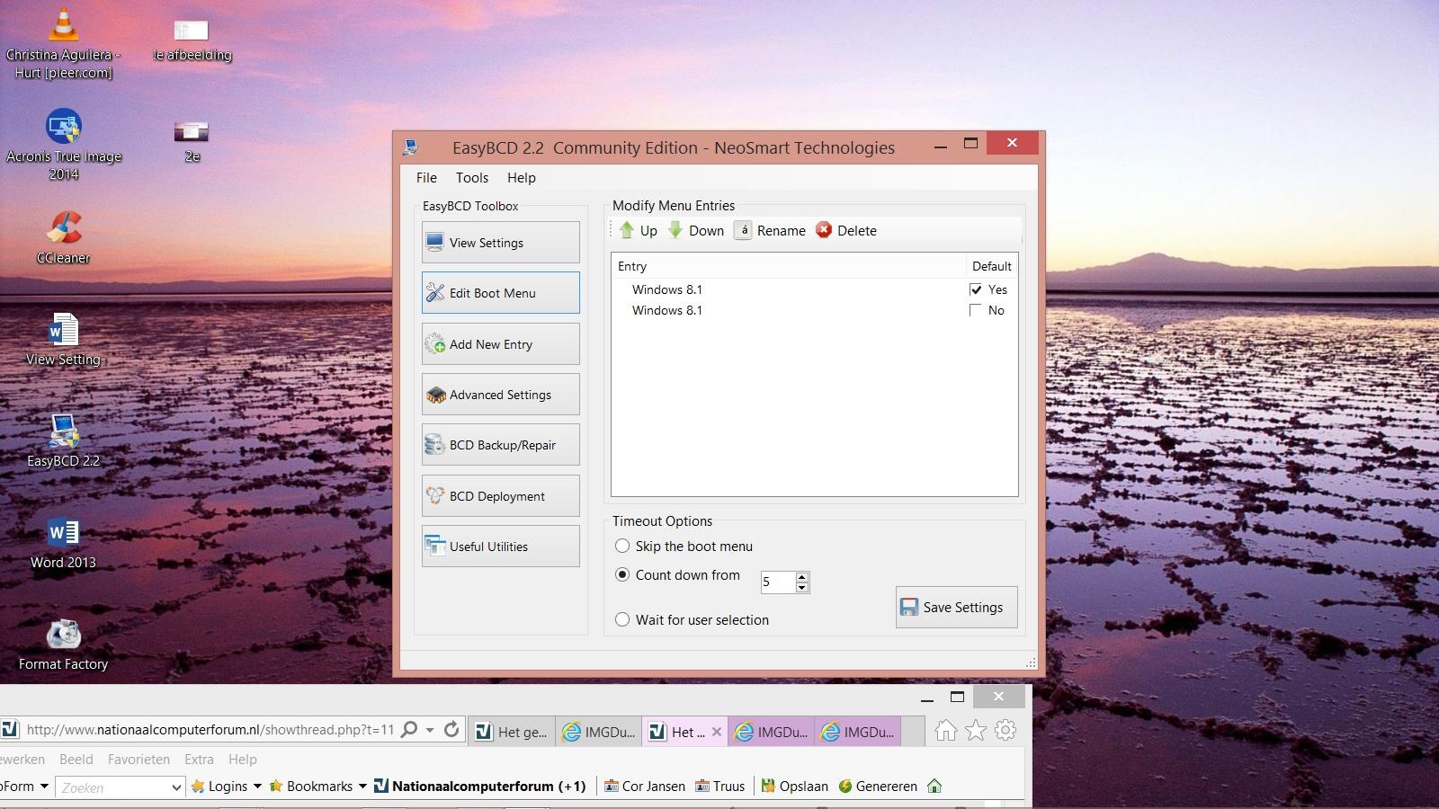The height and width of the screenshot is (809, 1439).
Task: Refresh the page in the browser
Action: pos(451,730)
